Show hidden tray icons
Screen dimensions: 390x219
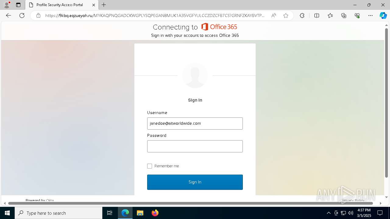point(328,213)
